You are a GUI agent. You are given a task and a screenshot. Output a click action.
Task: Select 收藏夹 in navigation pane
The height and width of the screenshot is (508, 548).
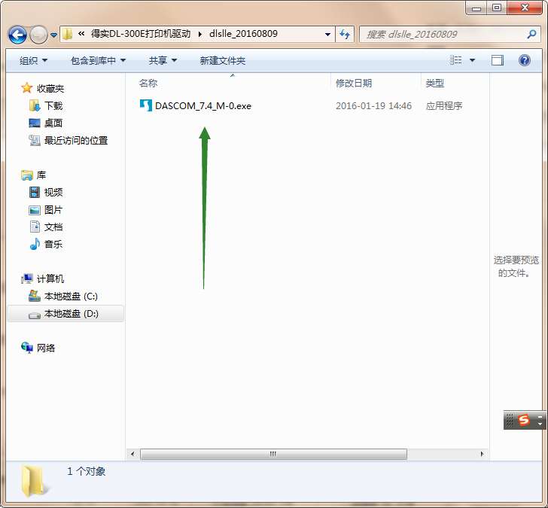tap(50, 89)
